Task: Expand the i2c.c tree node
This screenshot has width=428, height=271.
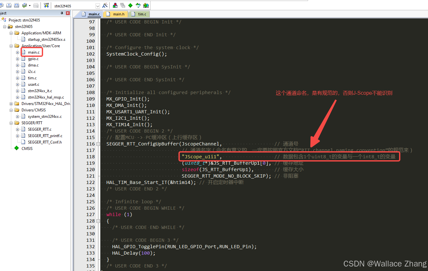Action: pos(18,72)
